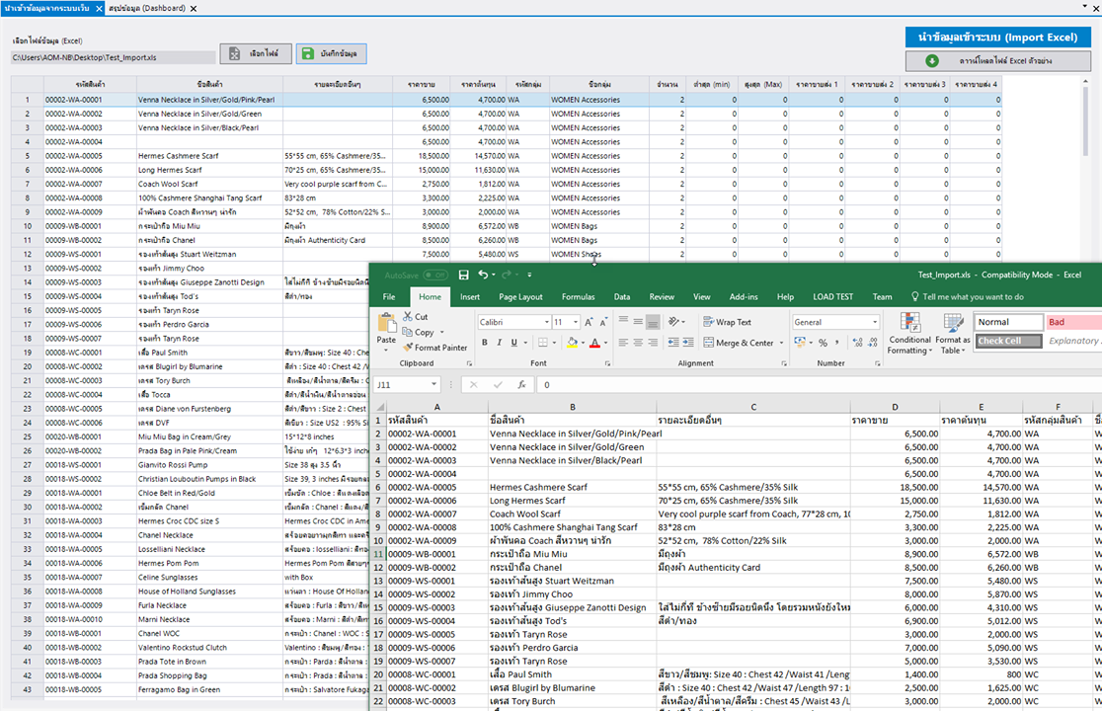Screen dimensions: 1102x711
Task: Decrease the cell indent
Action: (673, 343)
